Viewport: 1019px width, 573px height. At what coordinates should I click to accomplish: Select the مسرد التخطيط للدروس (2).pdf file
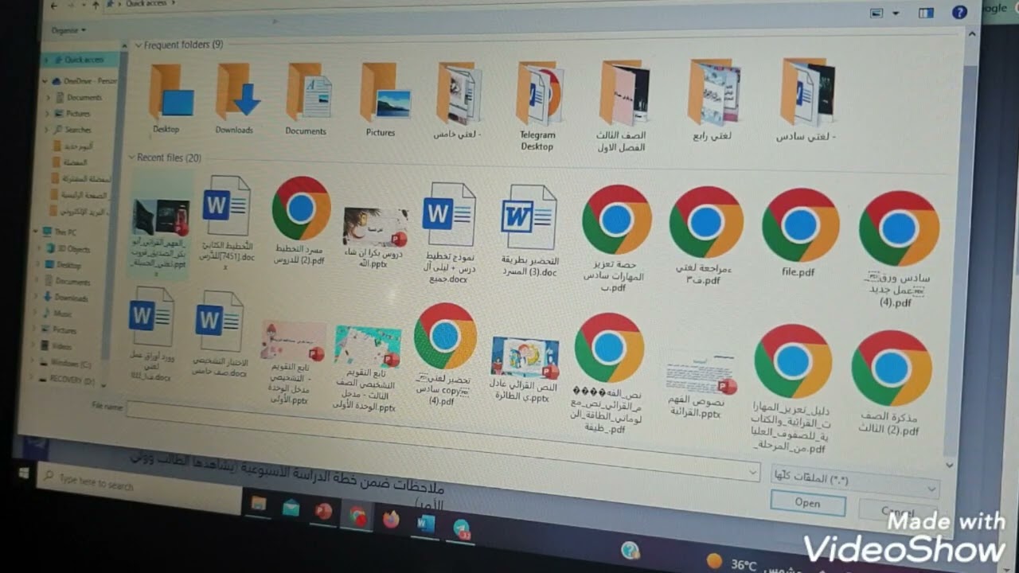coord(300,220)
